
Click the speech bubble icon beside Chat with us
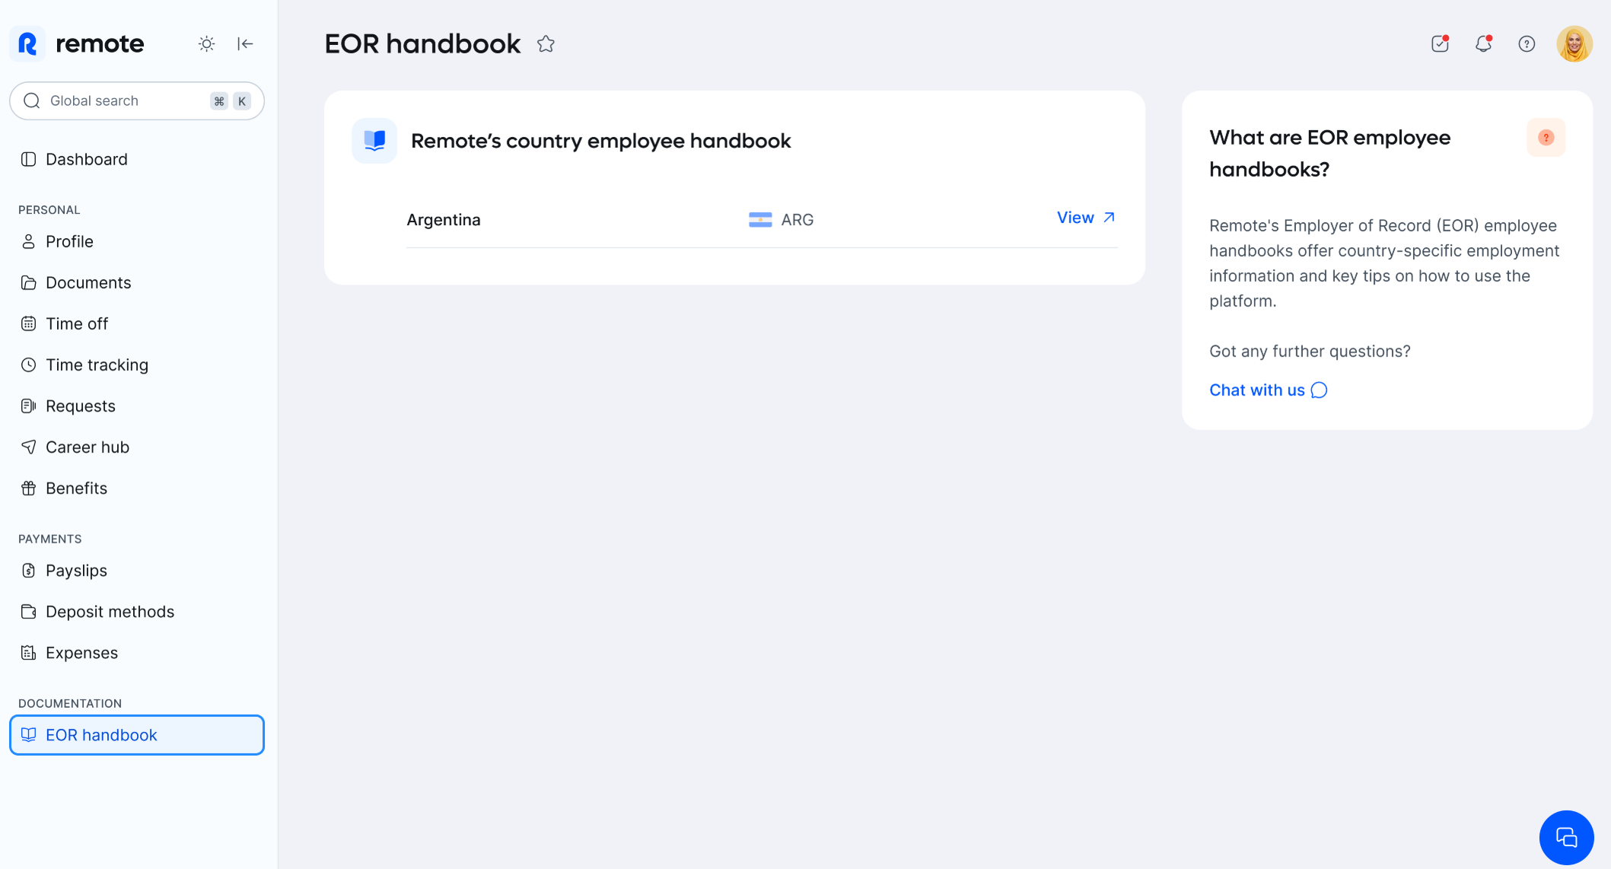pyautogui.click(x=1319, y=390)
